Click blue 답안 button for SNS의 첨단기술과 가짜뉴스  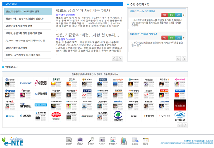point(179,38)
